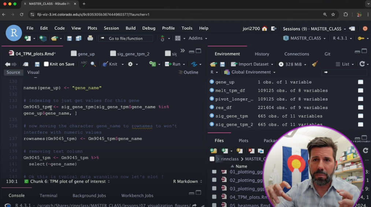Click the spell check ABC icon
Image resolution: width=371 pixels, height=207 pixels.
(x=84, y=64)
